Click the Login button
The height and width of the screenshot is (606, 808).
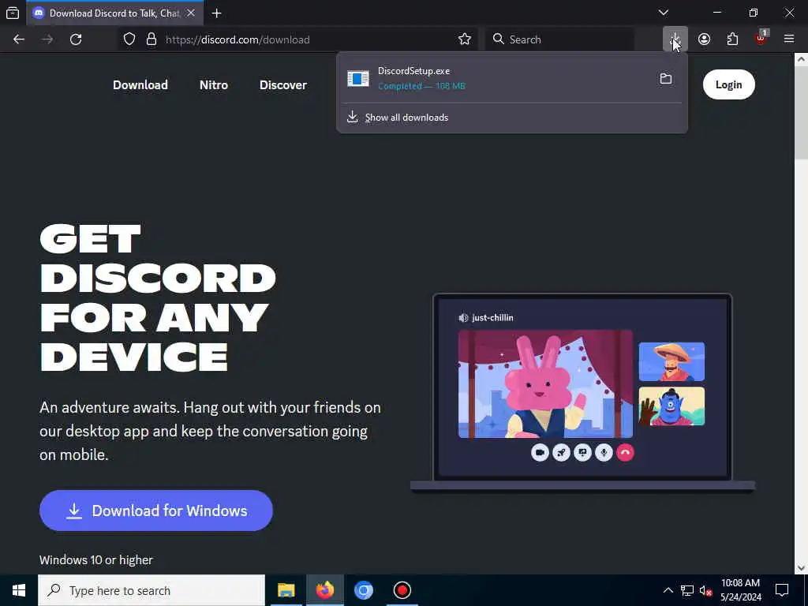(728, 84)
